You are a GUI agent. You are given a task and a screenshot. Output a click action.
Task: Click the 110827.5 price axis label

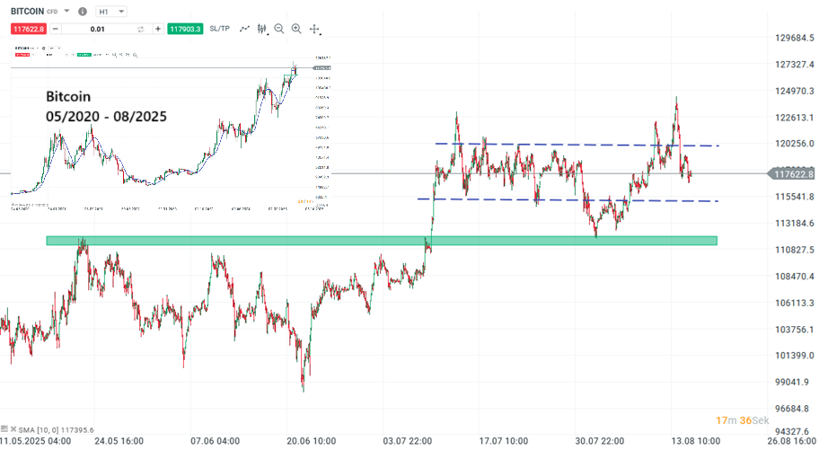coord(795,250)
